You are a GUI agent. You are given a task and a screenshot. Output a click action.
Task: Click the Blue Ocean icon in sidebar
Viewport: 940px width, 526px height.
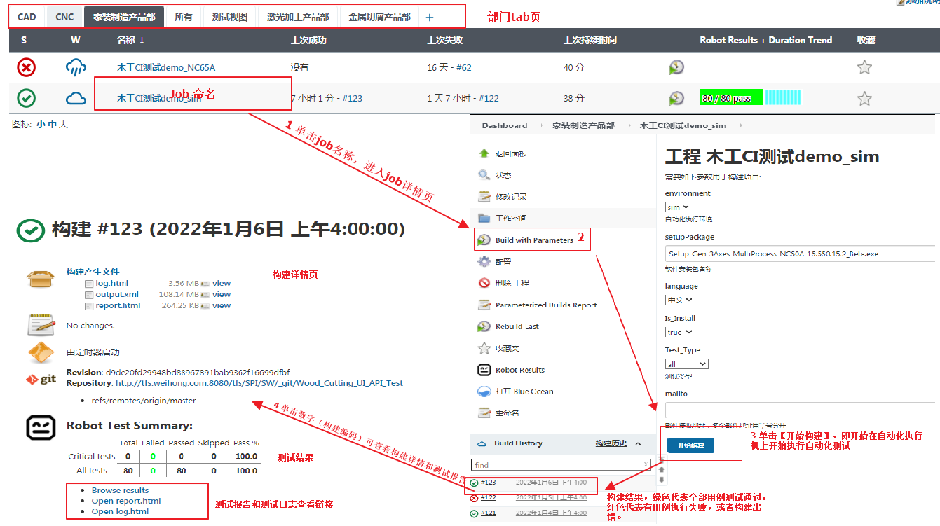[x=484, y=392]
